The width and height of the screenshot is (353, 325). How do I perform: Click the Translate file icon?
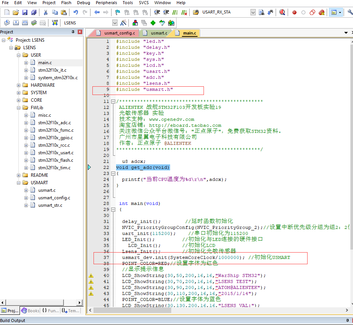coord(7,23)
